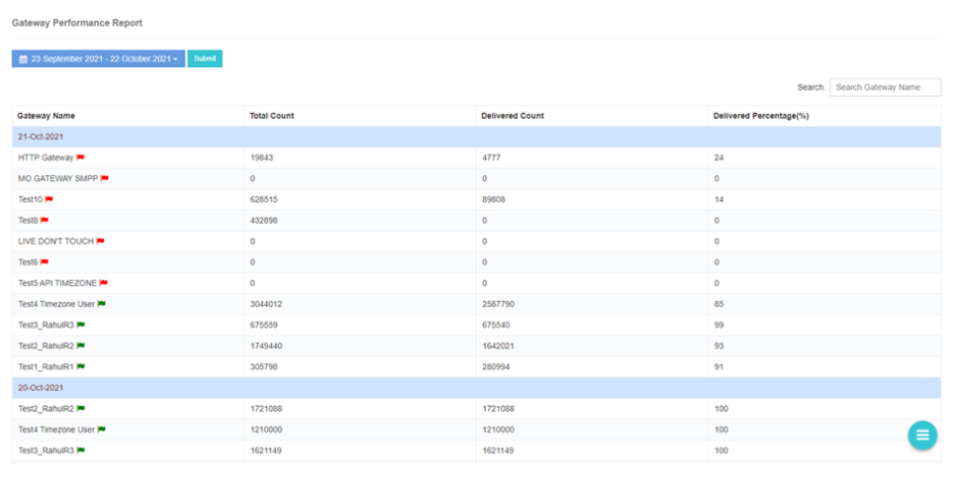This screenshot has height=496, width=962.
Task: Click the red flag next to MO GATEWAY SMPP
Action: point(105,178)
